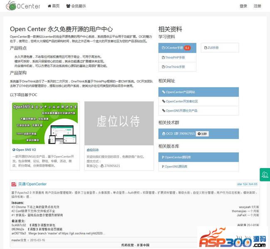Click the Open Center 永久免费开源的用户中心 heading

coord(61,29)
